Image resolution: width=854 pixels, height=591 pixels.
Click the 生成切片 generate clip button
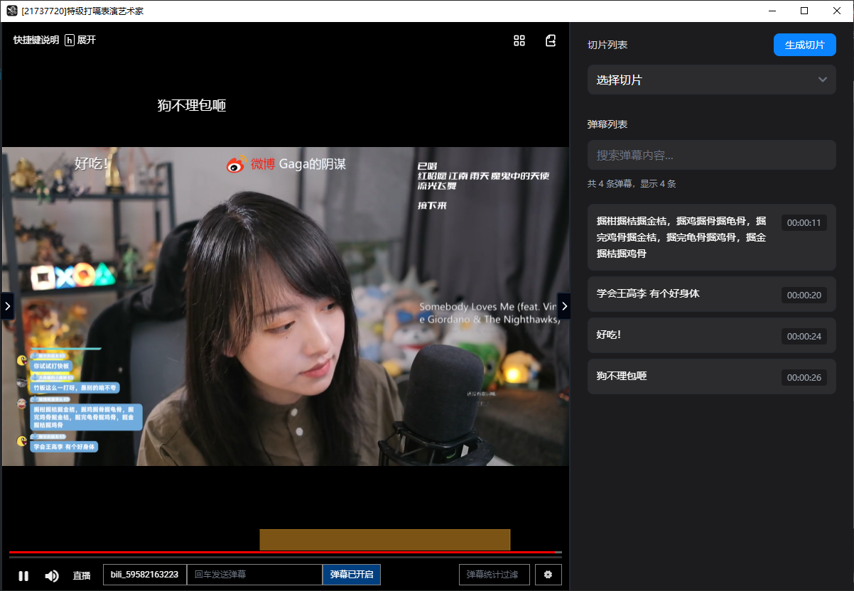coord(804,44)
